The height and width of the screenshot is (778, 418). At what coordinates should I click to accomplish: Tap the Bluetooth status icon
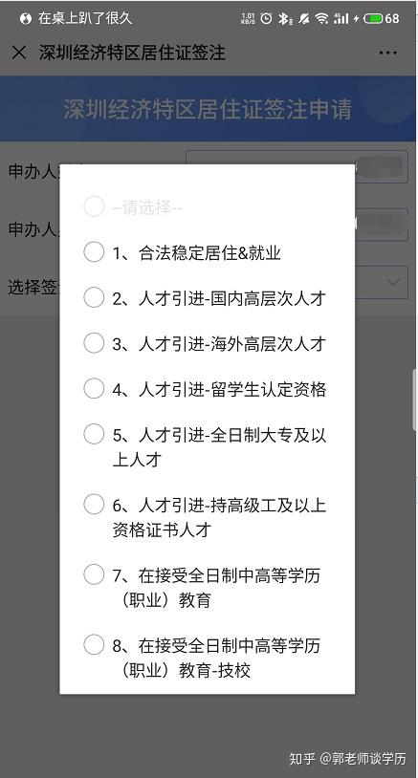point(284,19)
